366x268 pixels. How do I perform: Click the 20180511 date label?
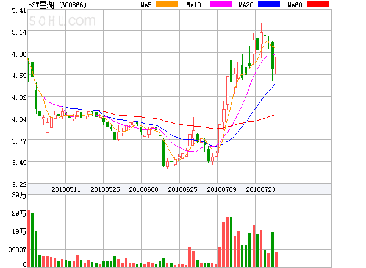[x=66, y=189]
